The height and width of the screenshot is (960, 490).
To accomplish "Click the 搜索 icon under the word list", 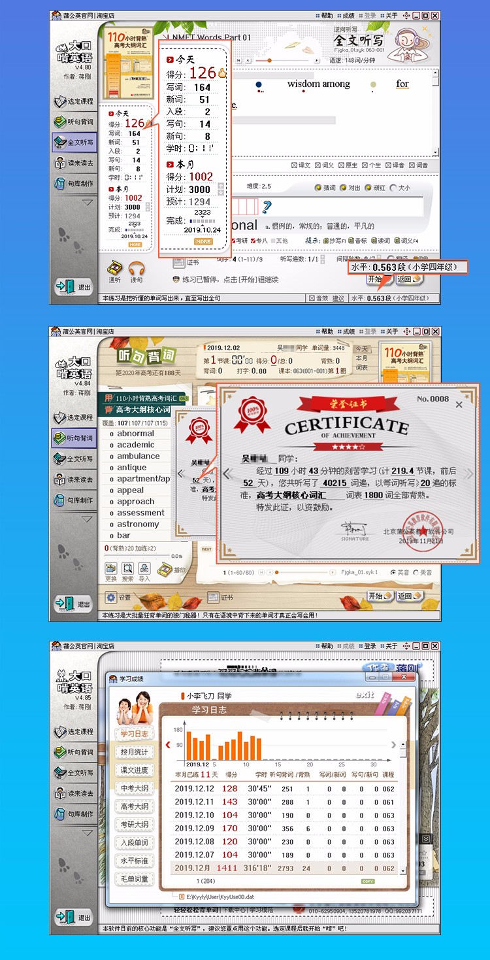I will point(128,568).
